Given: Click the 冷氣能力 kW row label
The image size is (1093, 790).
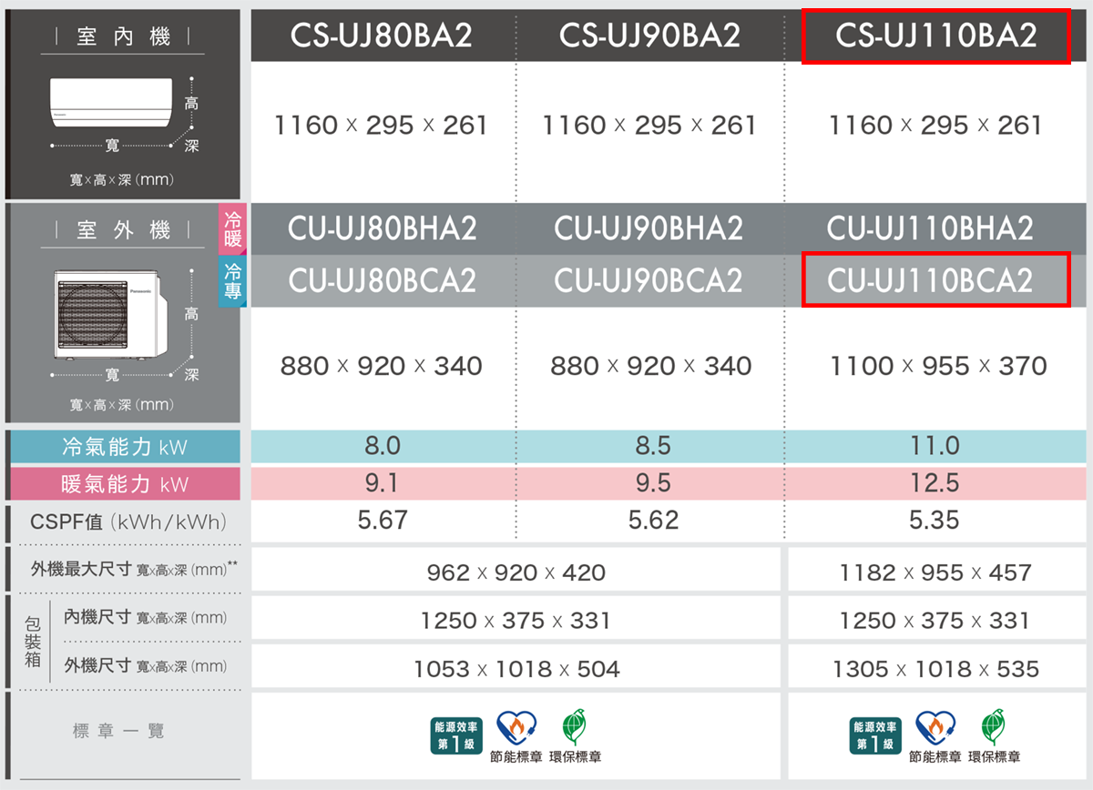Looking at the screenshot, I should pyautogui.click(x=125, y=447).
